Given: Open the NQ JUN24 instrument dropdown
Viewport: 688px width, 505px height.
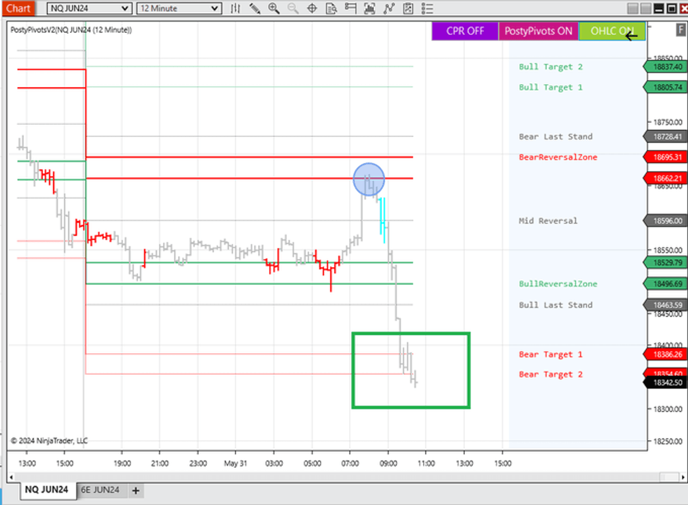Looking at the screenshot, I should [x=89, y=9].
